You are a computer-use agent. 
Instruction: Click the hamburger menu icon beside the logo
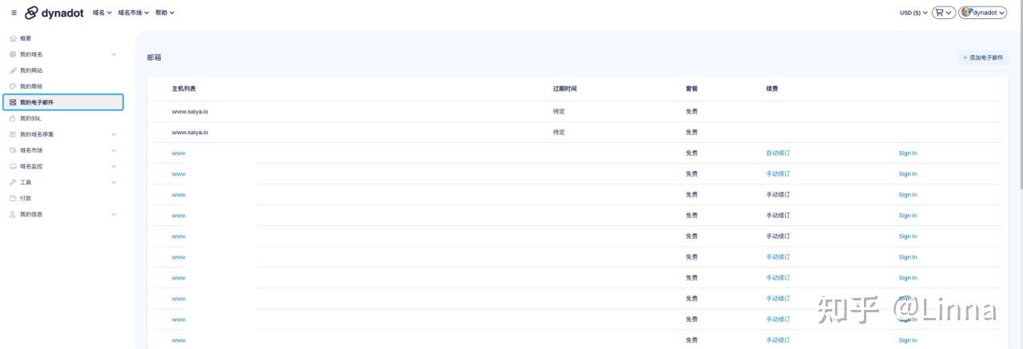pos(14,13)
